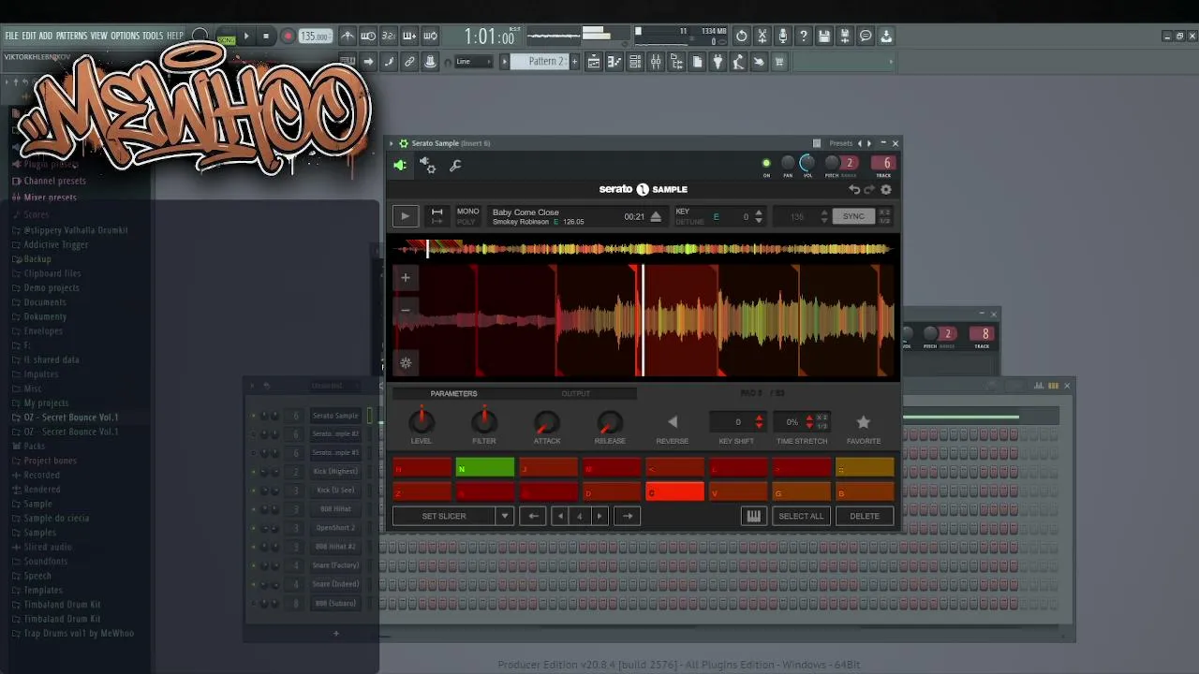Image resolution: width=1199 pixels, height=674 pixels.
Task: Click the find samples snowflake icon
Action: (406, 363)
